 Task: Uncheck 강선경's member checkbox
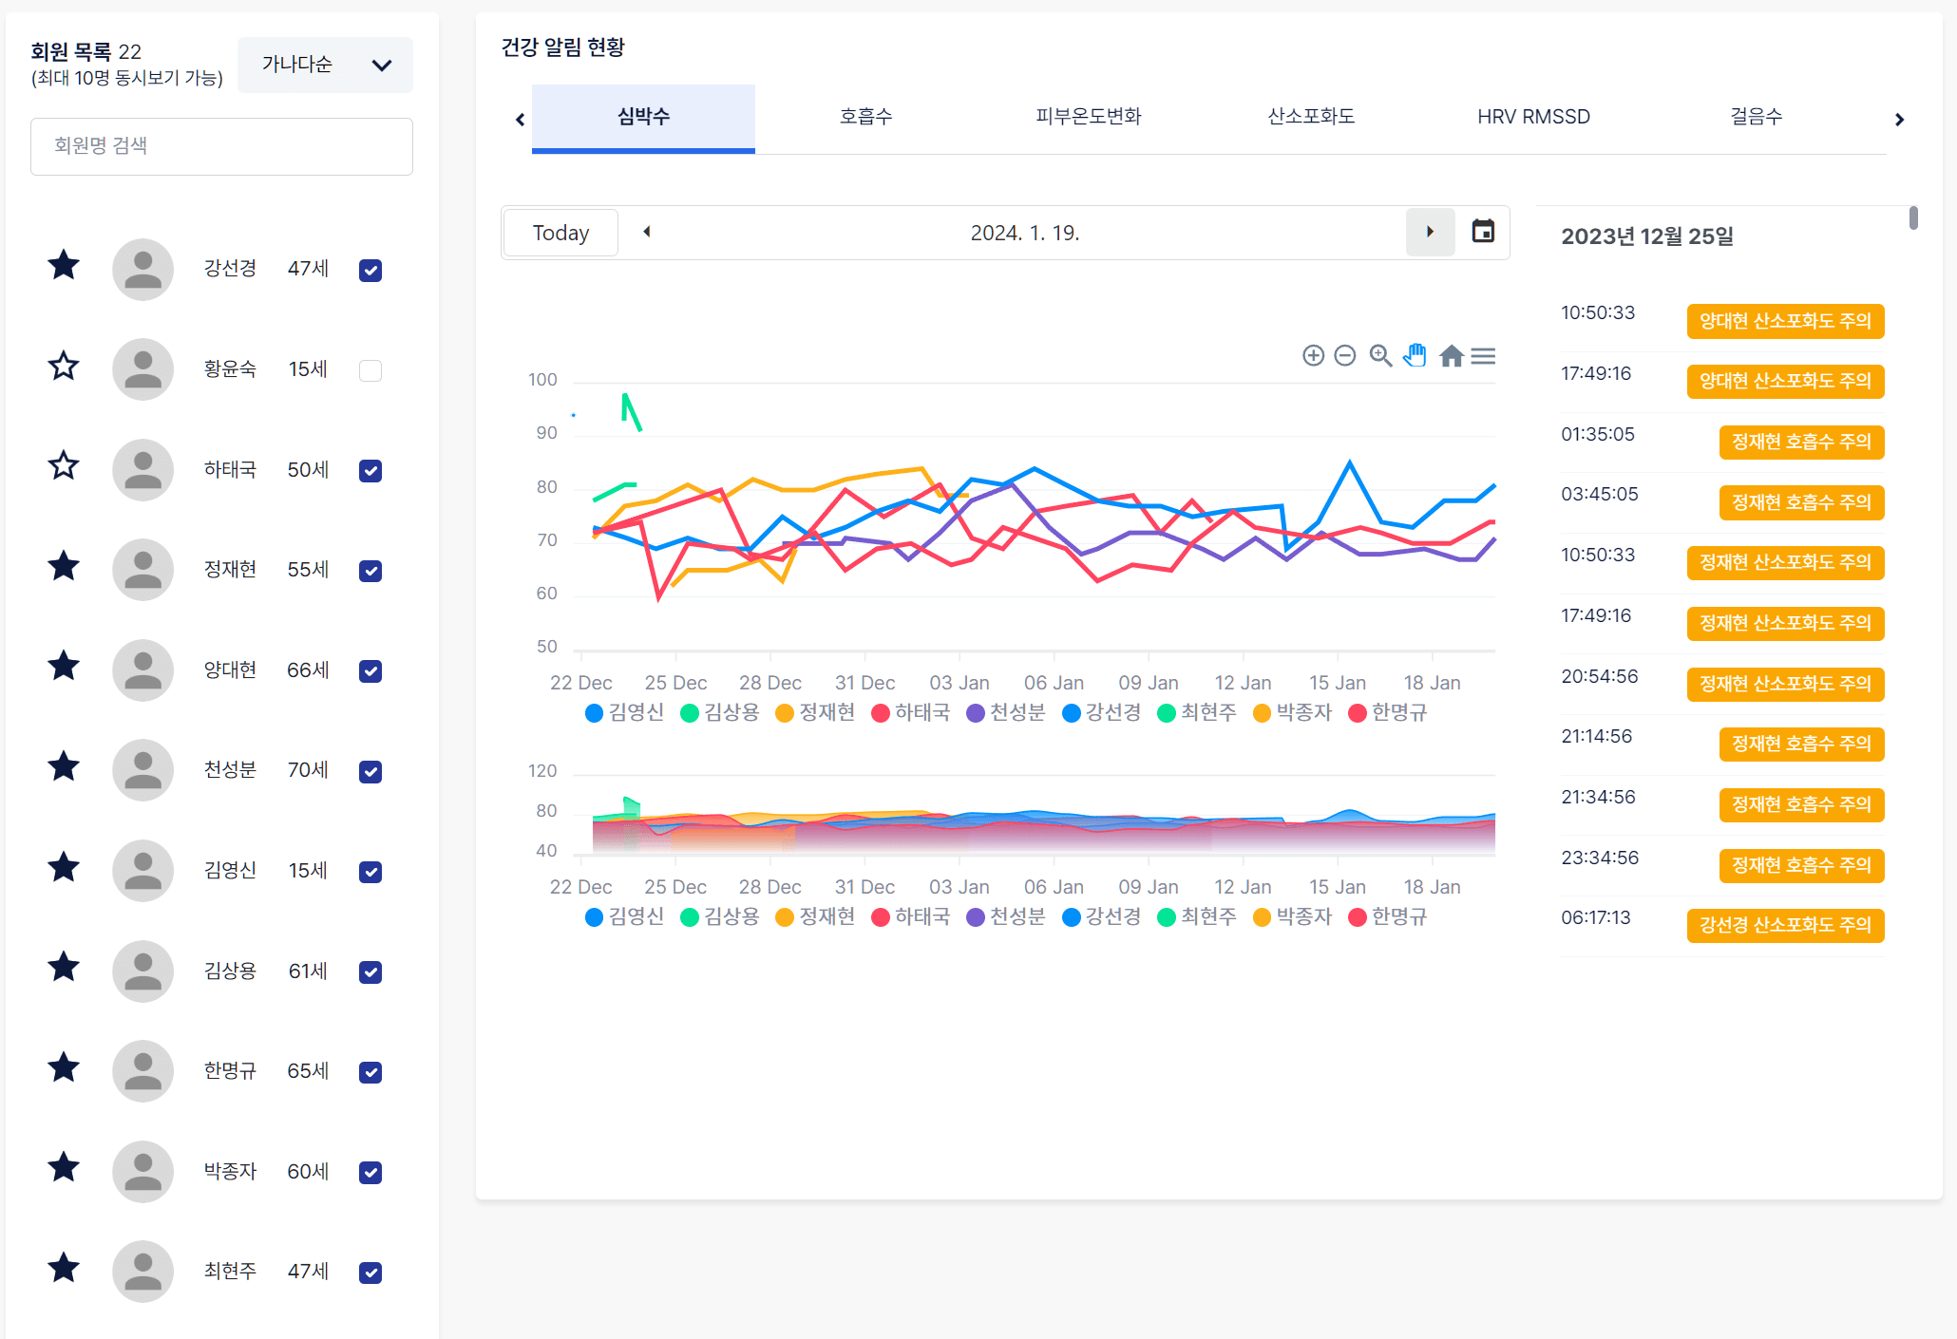tap(370, 271)
